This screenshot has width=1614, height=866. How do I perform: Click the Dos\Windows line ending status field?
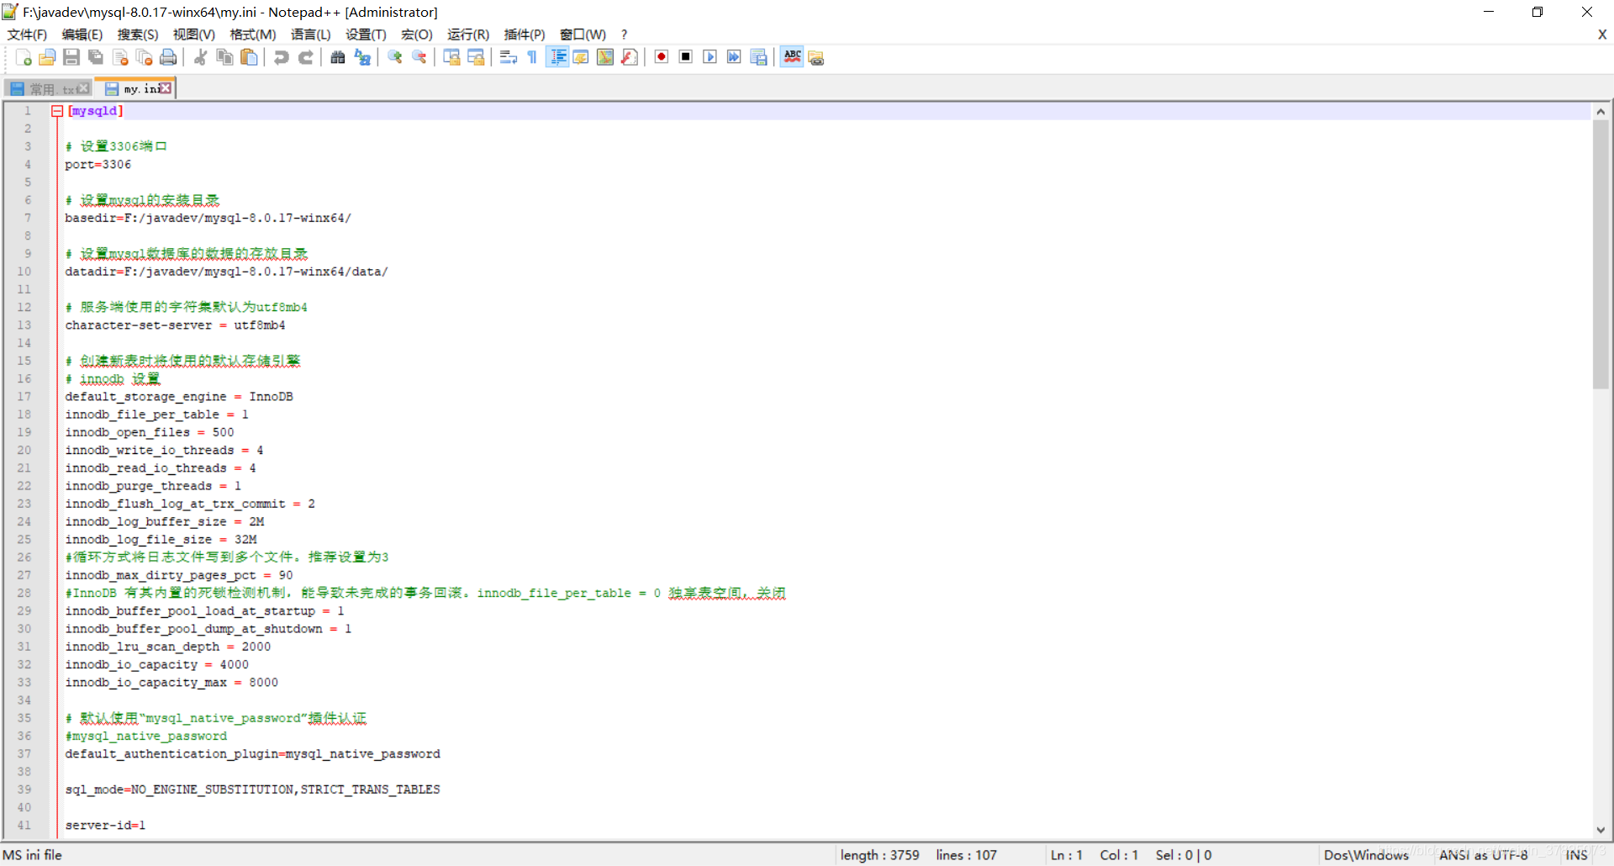[1366, 855]
